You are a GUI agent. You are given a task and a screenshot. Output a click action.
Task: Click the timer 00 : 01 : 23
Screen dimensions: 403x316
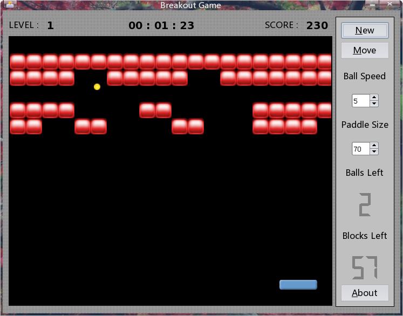tap(161, 25)
